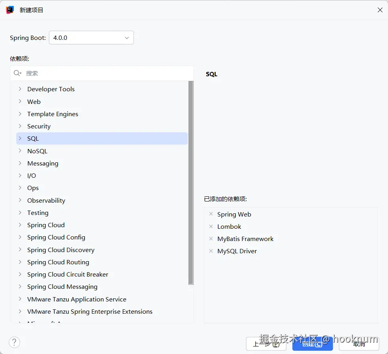Select Spring Cloud Config item

click(x=56, y=237)
